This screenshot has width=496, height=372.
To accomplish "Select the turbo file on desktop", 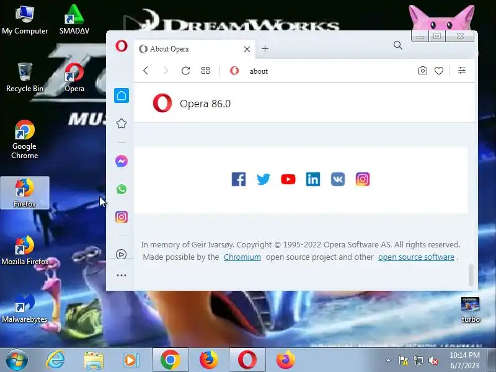I will click(471, 310).
